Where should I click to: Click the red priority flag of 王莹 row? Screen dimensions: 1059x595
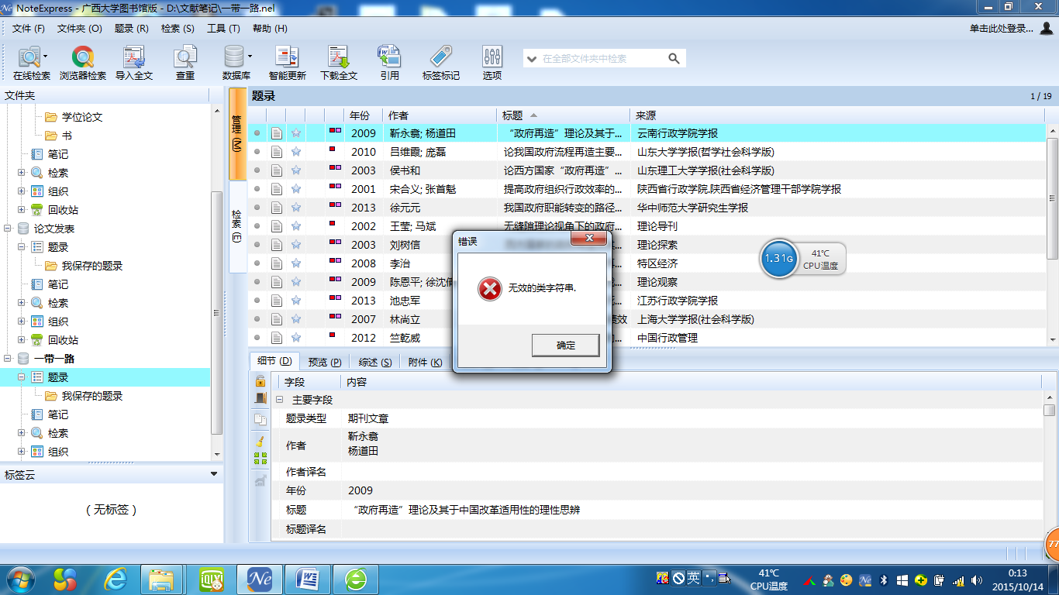click(x=332, y=223)
